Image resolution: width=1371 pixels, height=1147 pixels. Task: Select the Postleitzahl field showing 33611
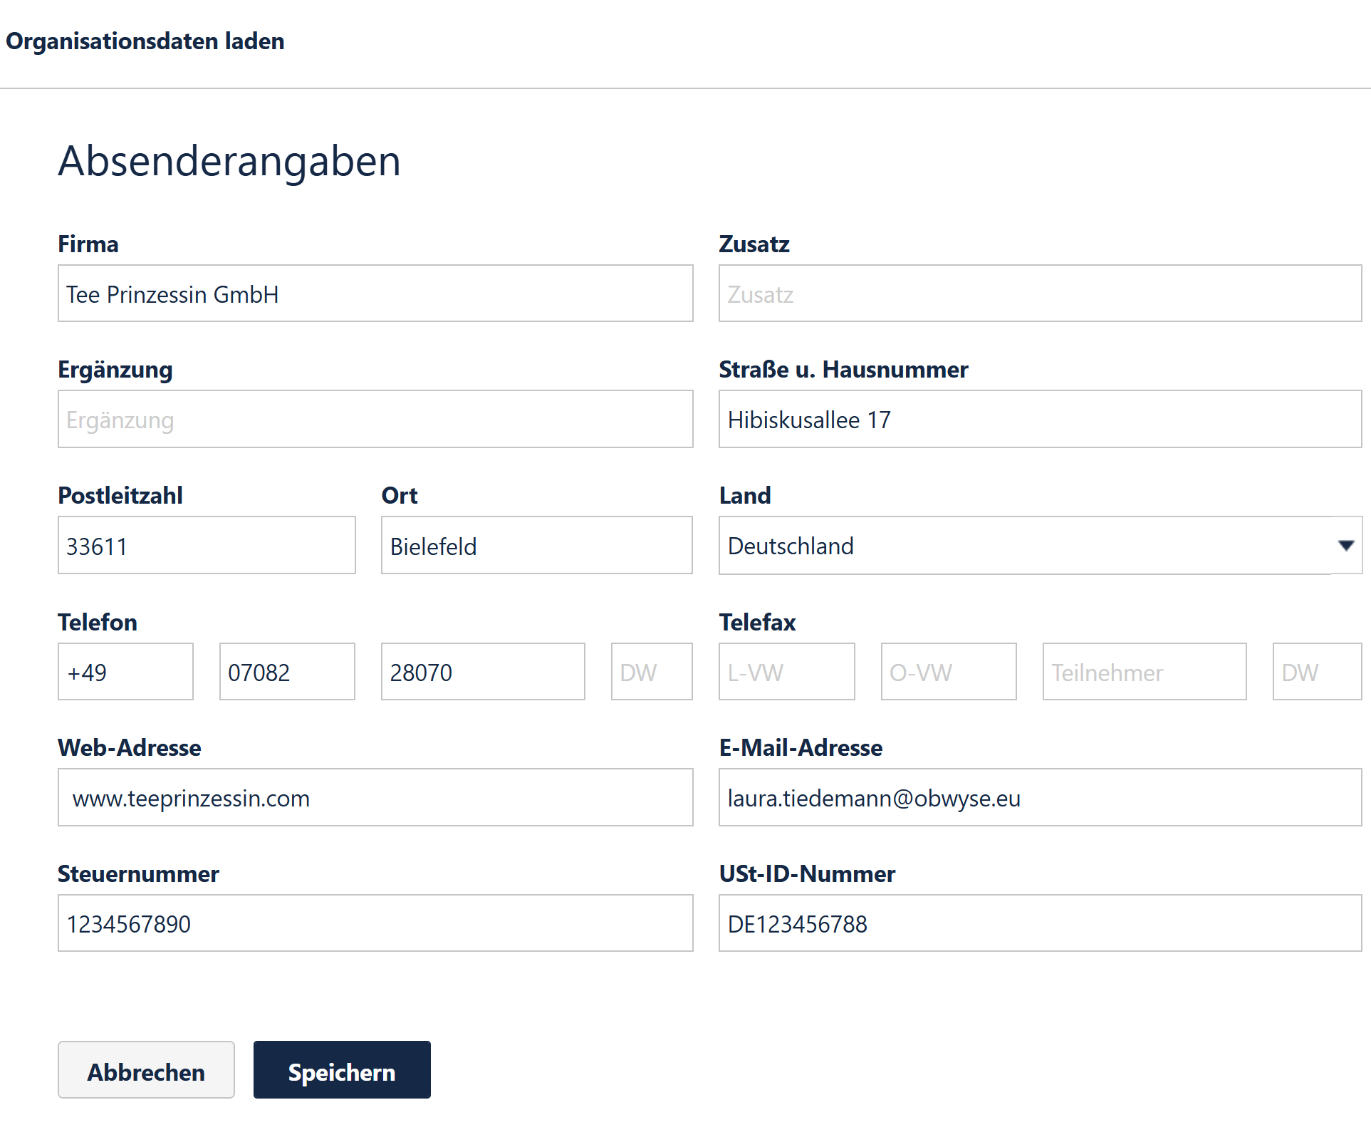tap(207, 545)
